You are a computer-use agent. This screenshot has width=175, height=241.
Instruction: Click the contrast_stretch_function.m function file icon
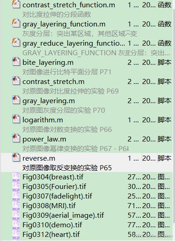coord(16,4)
